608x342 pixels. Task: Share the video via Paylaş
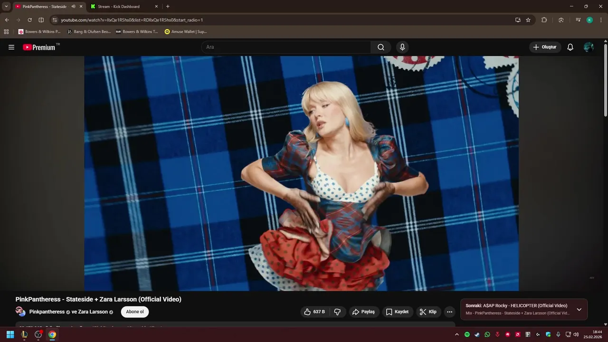(363, 312)
